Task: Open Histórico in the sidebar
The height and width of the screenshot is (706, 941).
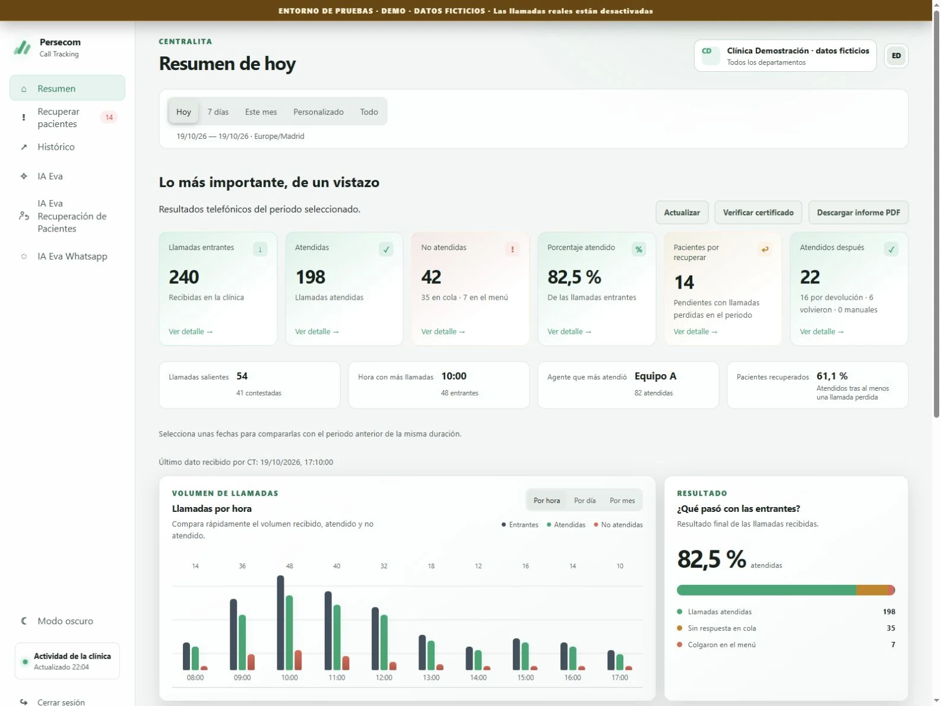Action: [67, 147]
